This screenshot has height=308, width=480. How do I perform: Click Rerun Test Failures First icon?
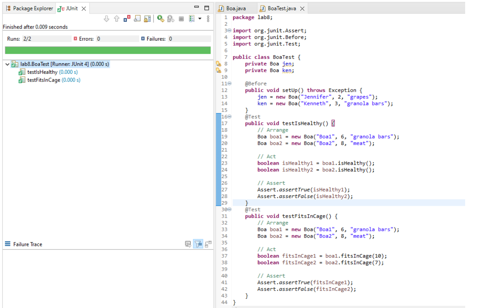pos(171,19)
